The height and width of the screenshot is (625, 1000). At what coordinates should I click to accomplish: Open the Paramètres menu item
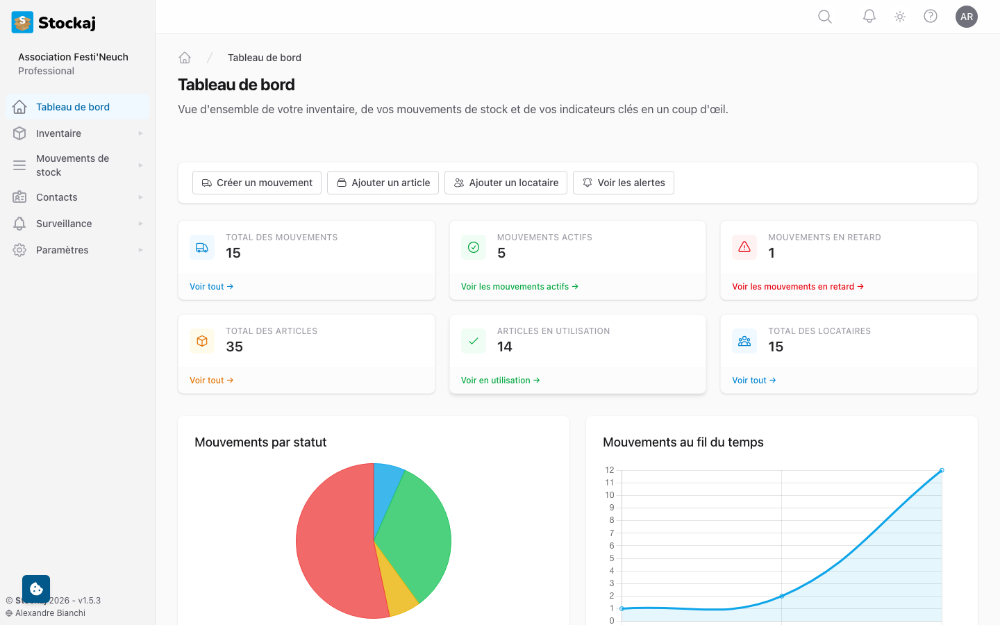77,250
